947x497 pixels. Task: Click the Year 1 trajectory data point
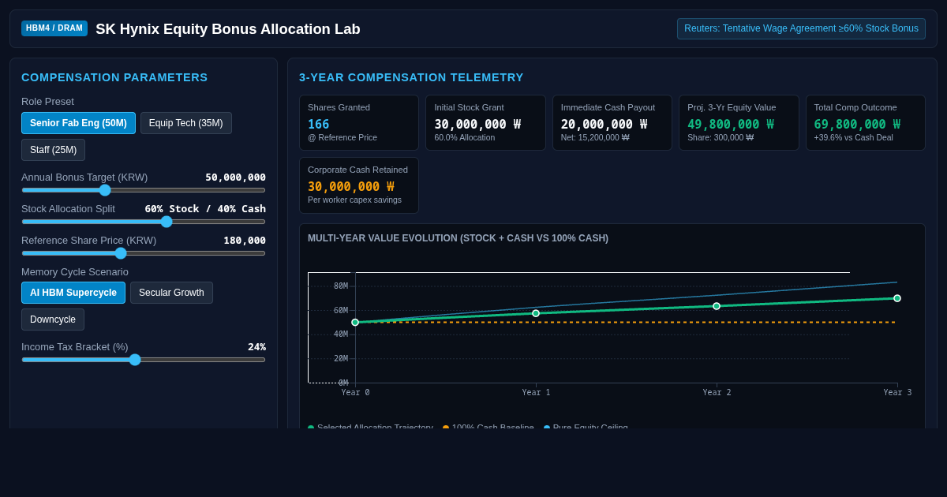click(x=536, y=313)
